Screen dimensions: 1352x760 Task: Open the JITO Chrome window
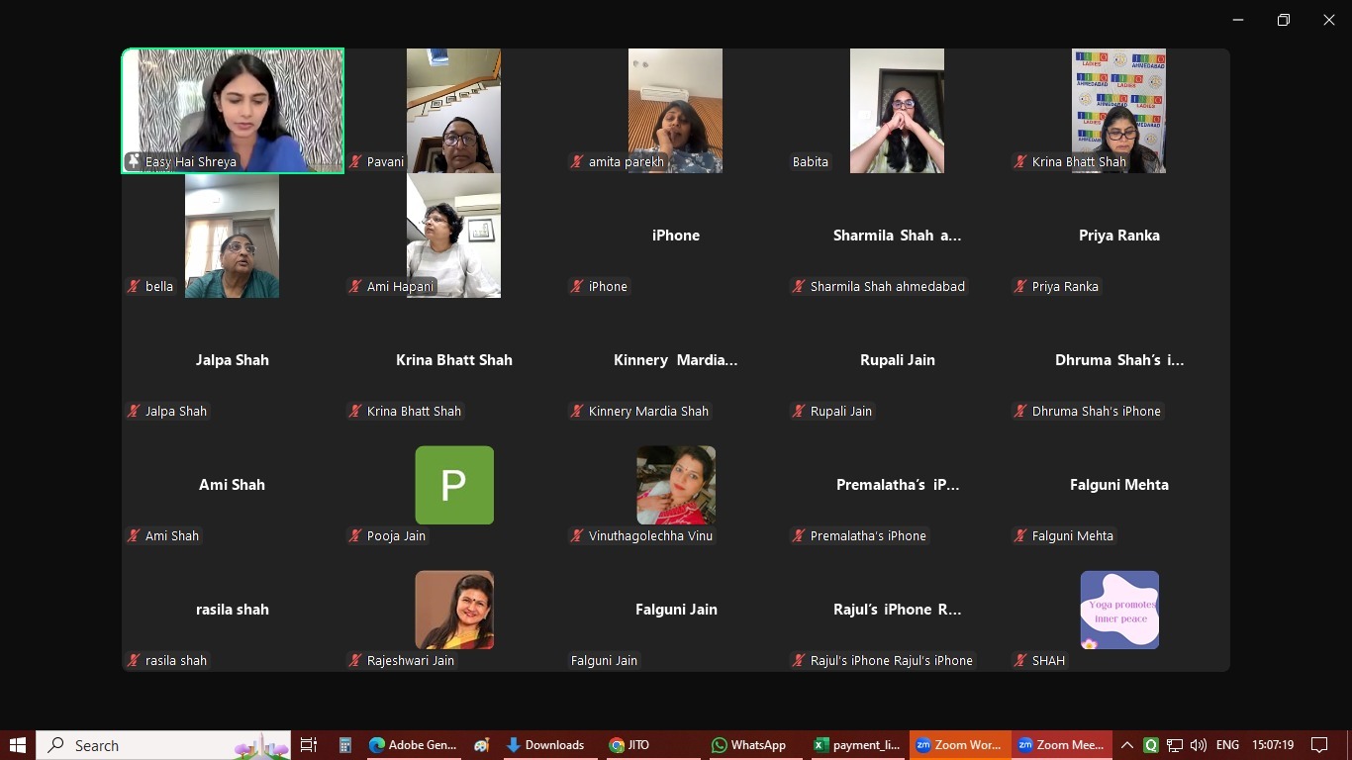(628, 745)
